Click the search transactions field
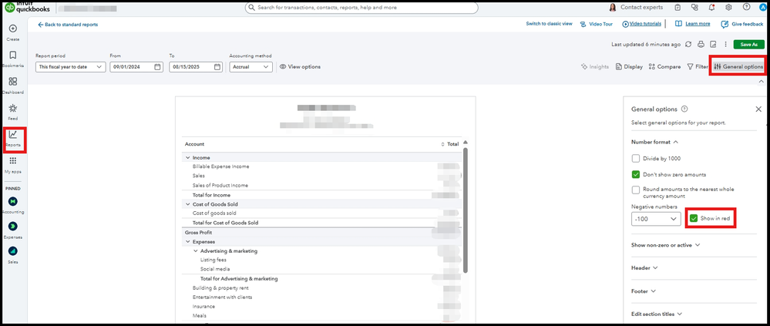This screenshot has height=326, width=770. 361,8
